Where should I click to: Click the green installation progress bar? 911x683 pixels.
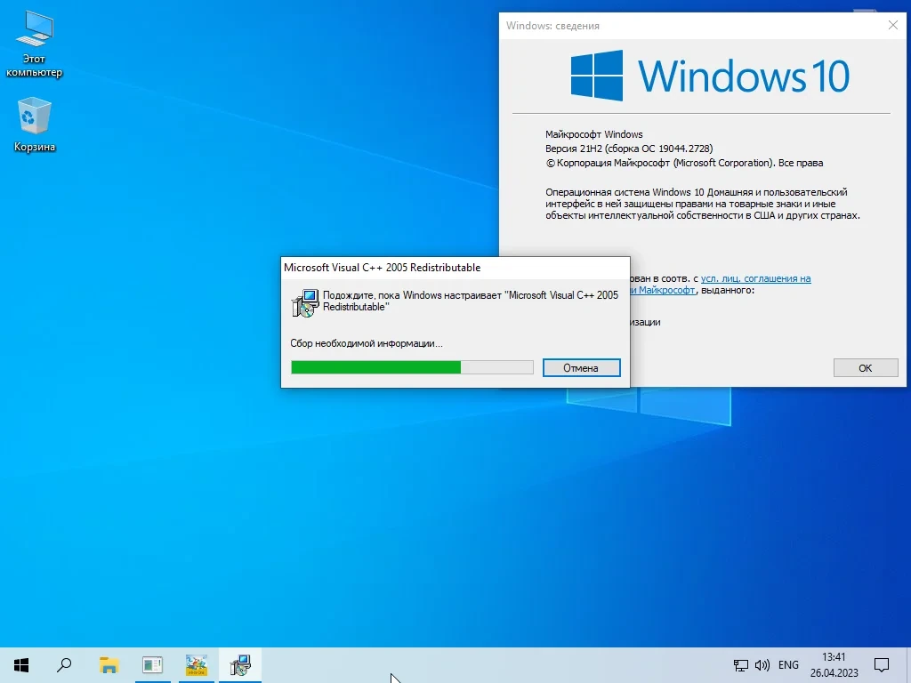coord(412,367)
